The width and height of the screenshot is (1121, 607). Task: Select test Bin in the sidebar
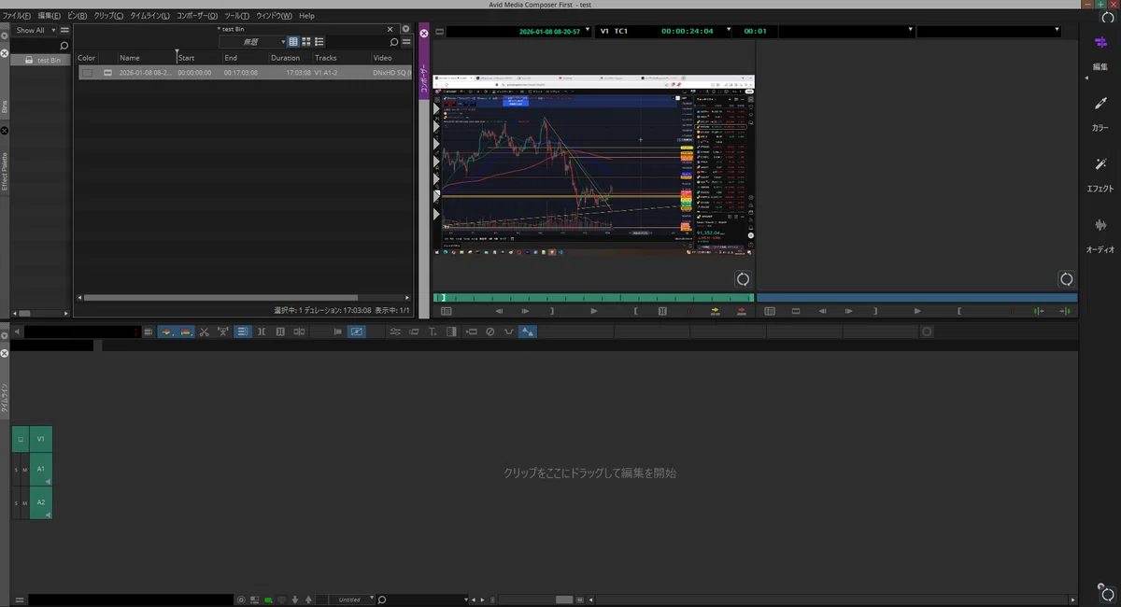42,60
